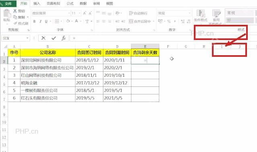The height and width of the screenshot is (152, 257).
Task: Increase font size with large A
Action: [x=84, y=13]
